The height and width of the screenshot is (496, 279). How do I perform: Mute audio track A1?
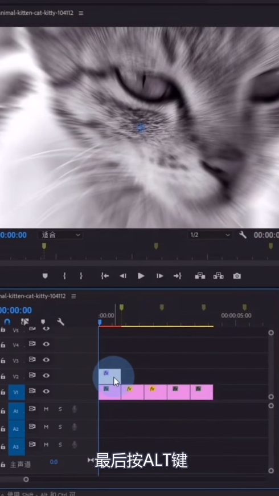point(46,409)
